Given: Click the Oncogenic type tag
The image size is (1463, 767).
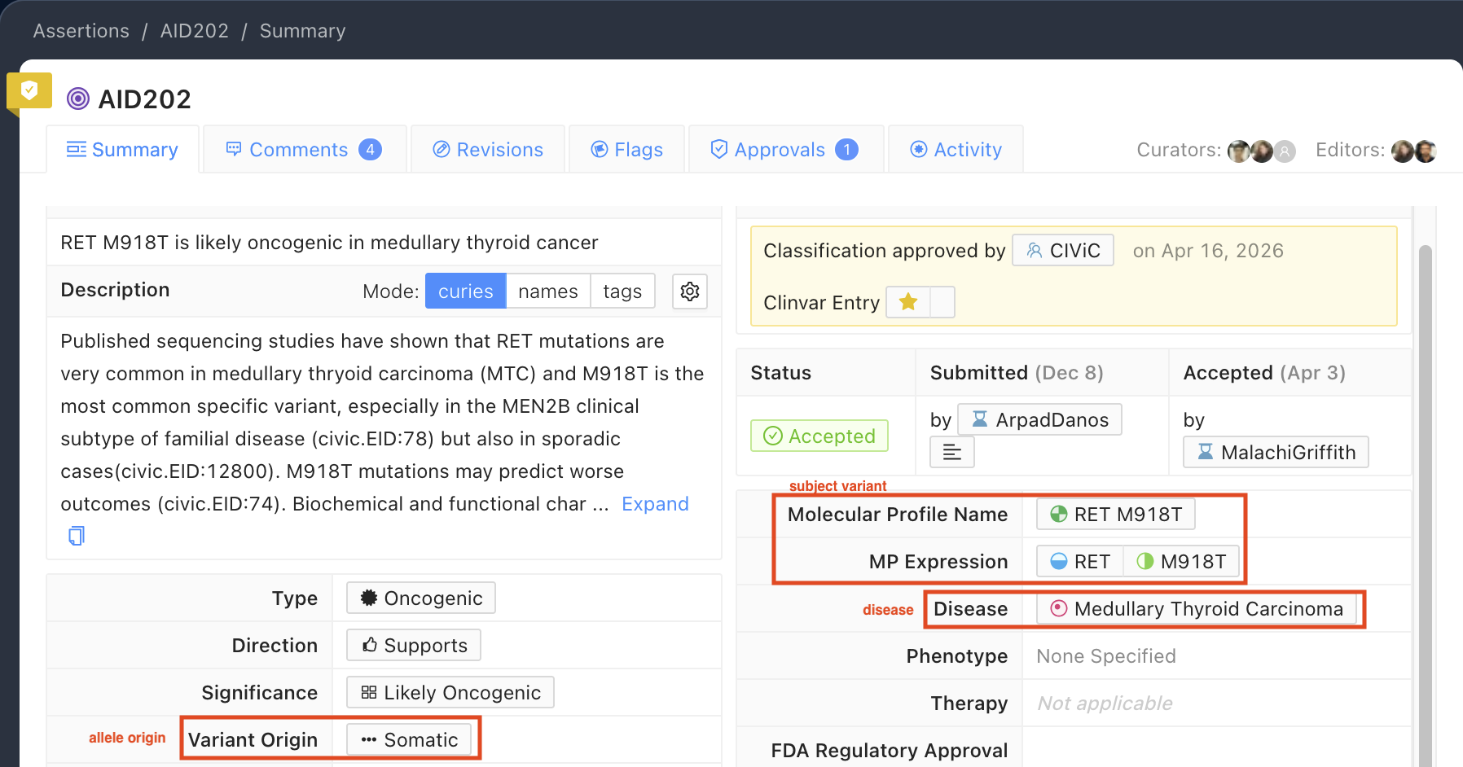Looking at the screenshot, I should (x=421, y=598).
